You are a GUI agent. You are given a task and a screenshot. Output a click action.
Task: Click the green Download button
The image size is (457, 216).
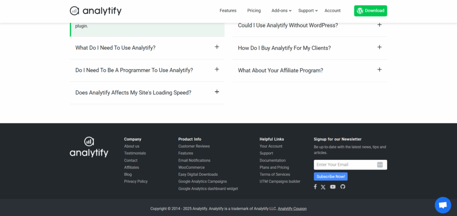(370, 11)
